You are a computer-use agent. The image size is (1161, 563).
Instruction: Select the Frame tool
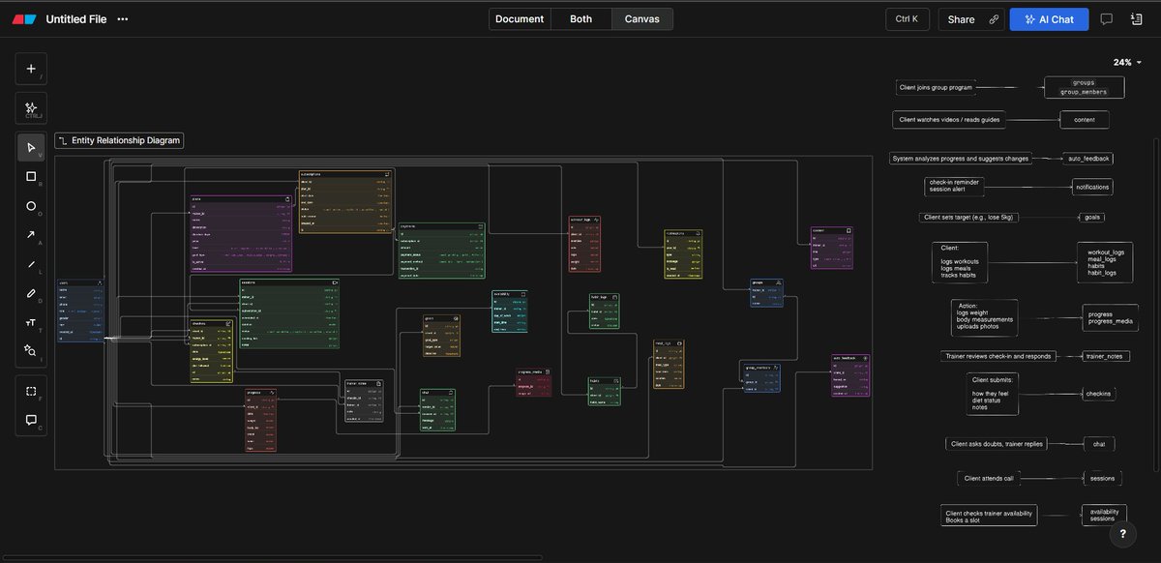[31, 391]
